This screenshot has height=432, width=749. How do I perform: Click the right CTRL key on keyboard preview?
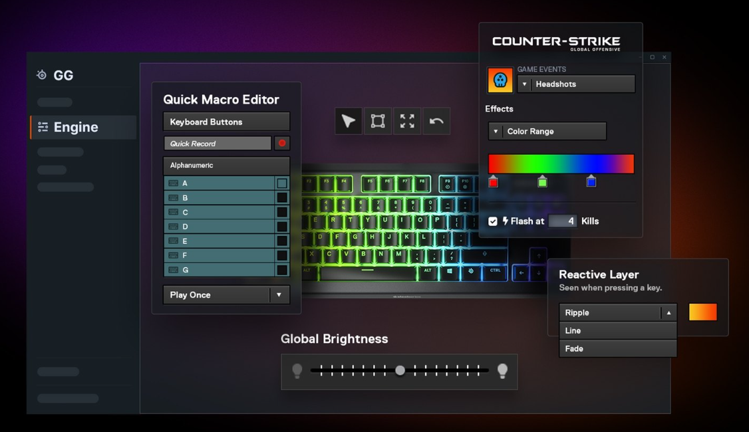coord(495,271)
